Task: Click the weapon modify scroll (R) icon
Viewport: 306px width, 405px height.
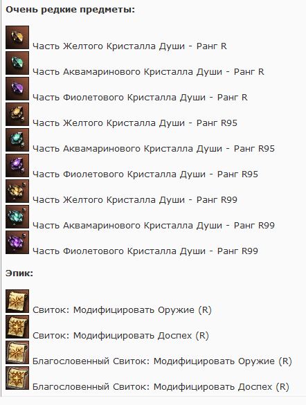Action: click(17, 301)
